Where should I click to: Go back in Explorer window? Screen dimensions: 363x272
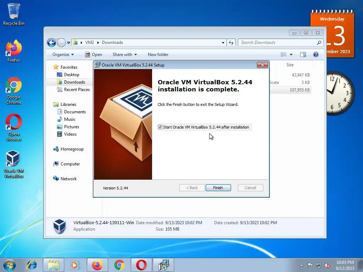click(x=51, y=42)
